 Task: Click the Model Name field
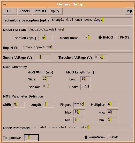pyautogui.click(x=88, y=38)
